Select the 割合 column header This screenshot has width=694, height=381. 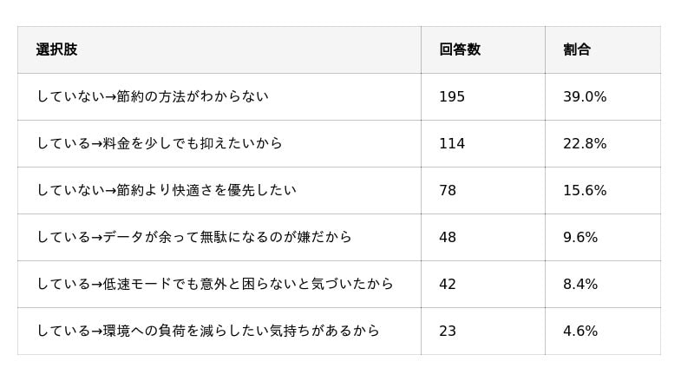pos(577,49)
